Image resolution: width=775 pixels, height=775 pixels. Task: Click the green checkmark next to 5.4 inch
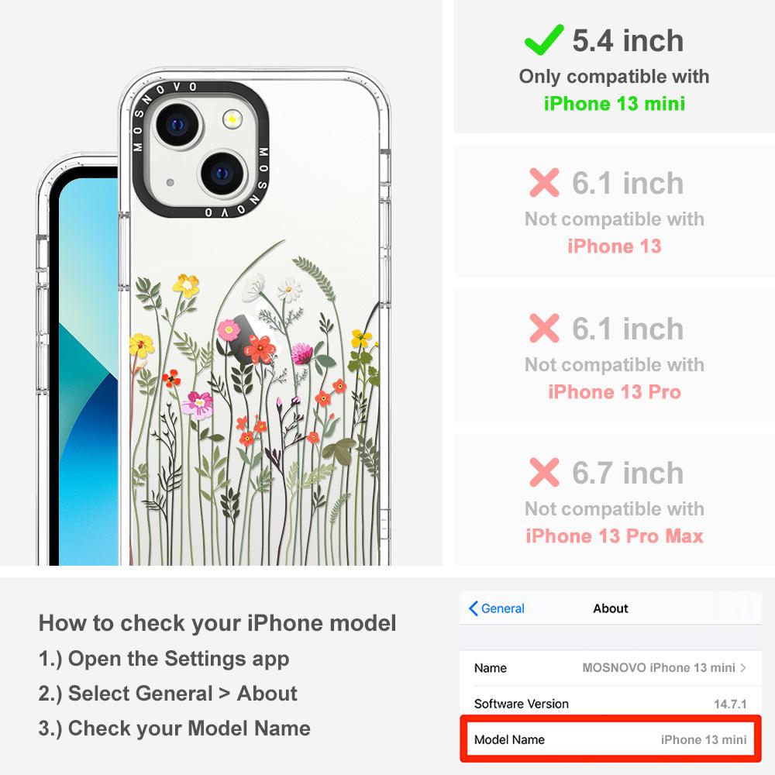(544, 40)
